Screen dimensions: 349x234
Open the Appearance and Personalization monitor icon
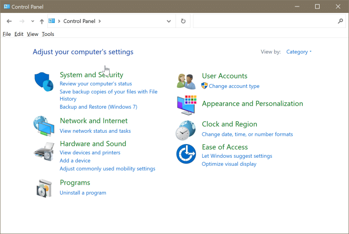pyautogui.click(x=186, y=105)
